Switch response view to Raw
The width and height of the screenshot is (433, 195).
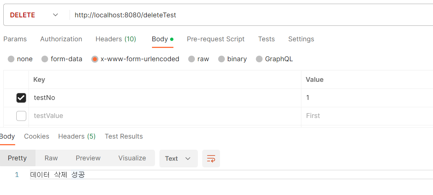(x=51, y=158)
